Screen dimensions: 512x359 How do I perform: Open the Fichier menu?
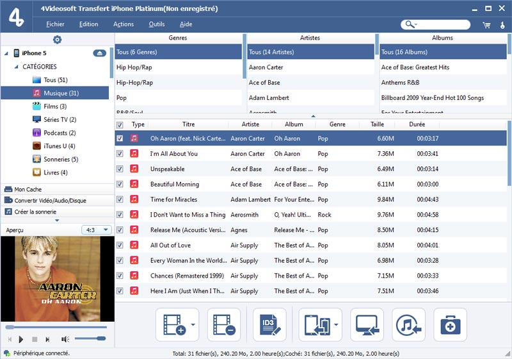pos(54,24)
